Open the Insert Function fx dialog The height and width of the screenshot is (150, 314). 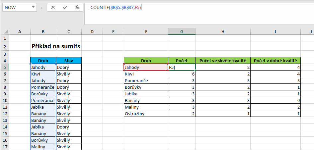tap(77, 8)
